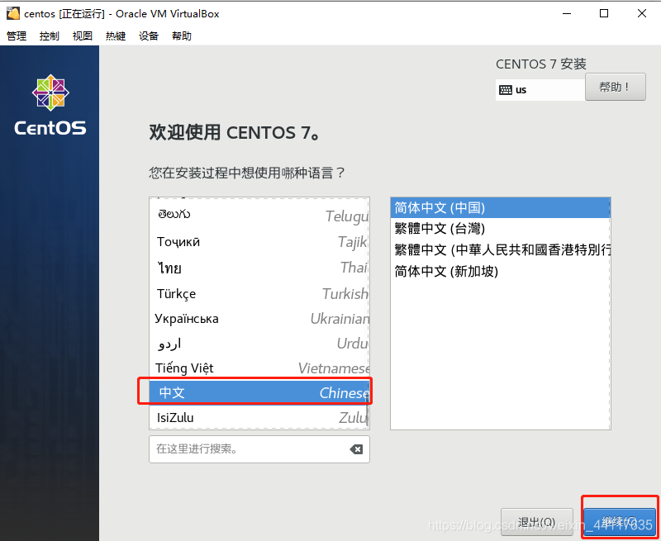Click the 继续 continue button
The image size is (661, 541).
coord(620,520)
